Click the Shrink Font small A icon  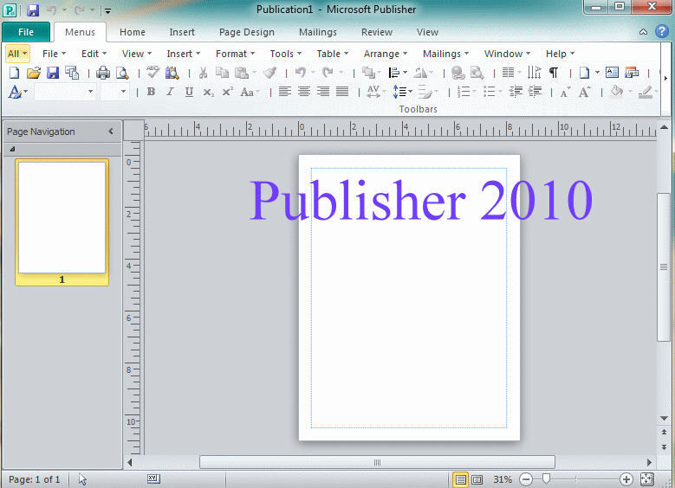pos(565,92)
